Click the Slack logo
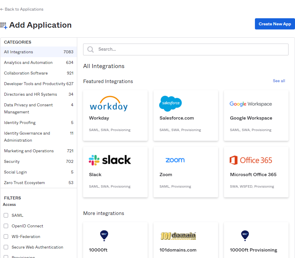Screen dimensions: 295x258 [110, 160]
